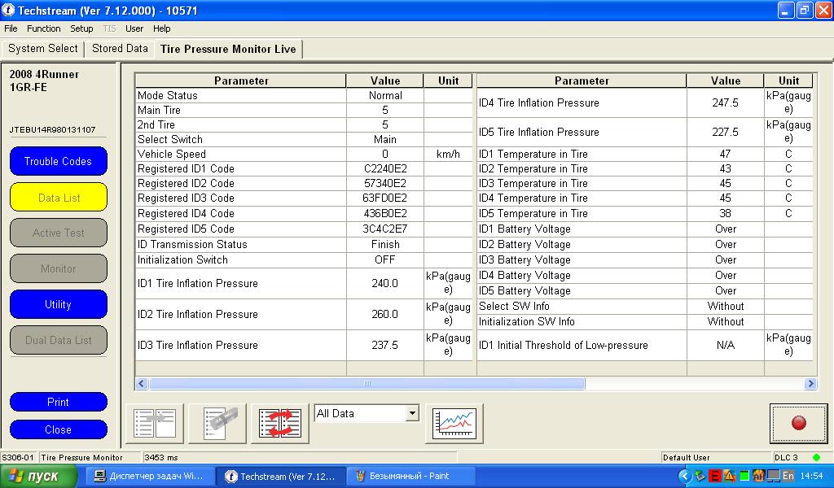This screenshot has width=834, height=488.
Task: Click the language indicator En in tray
Action: pos(788,476)
